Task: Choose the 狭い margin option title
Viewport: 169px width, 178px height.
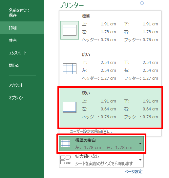Action: 86,93
